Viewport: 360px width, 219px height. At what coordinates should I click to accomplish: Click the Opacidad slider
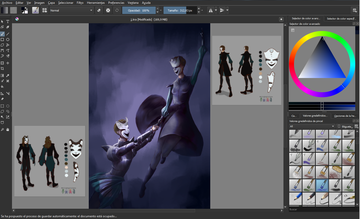point(139,10)
